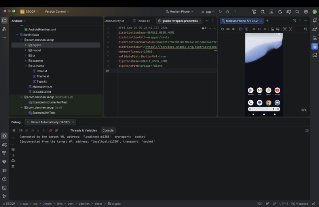
Task: Open Build hammer tool window in left sidebar
Action: [x=4, y=153]
